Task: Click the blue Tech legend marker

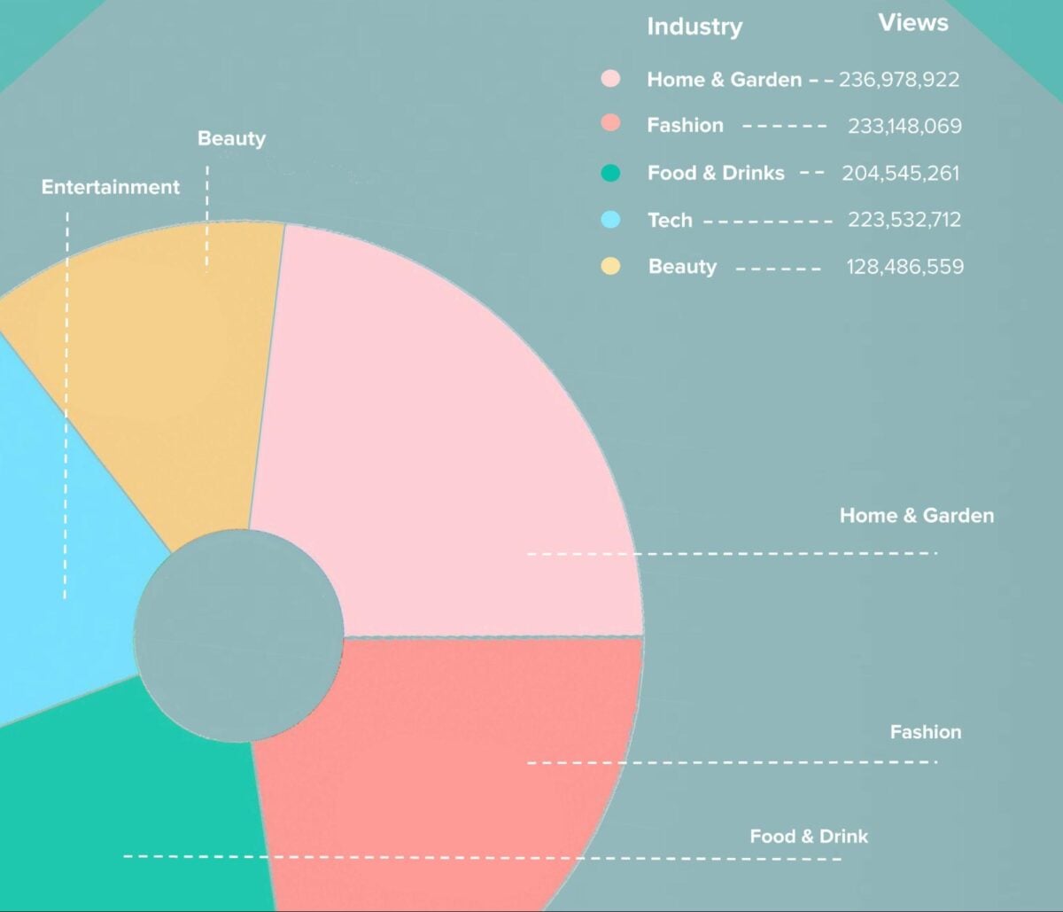Action: [x=612, y=219]
